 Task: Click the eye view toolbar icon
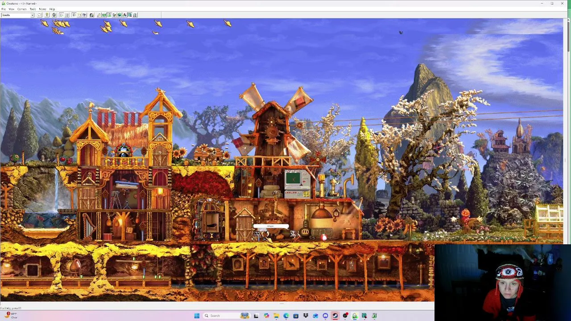[x=84, y=15]
